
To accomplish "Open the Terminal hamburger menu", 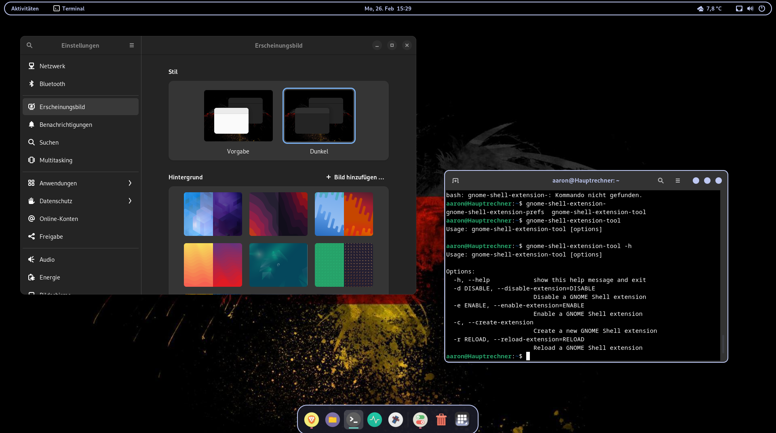I will tap(678, 181).
